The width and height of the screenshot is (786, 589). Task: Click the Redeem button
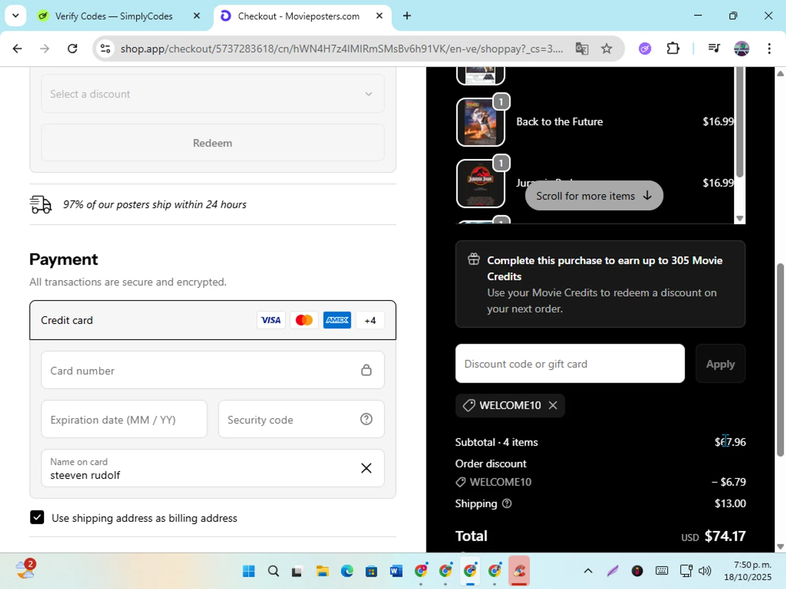(213, 143)
